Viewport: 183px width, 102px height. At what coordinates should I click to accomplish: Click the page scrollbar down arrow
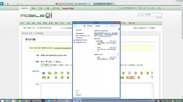tap(182, 97)
